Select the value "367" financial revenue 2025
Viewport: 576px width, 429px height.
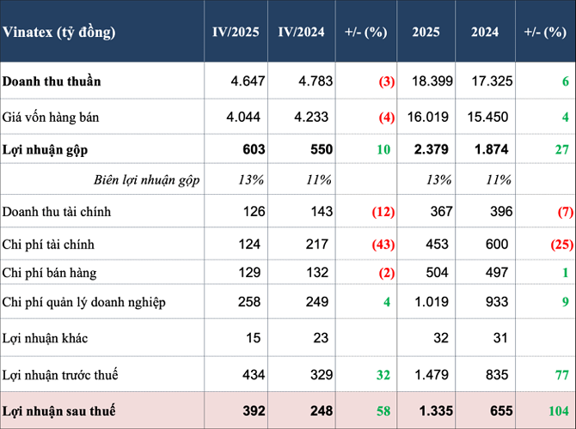point(442,211)
